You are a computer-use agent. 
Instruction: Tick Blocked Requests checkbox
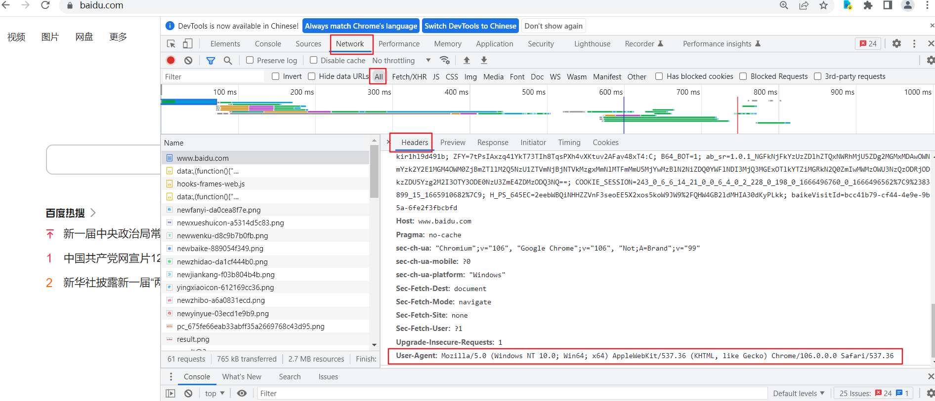pyautogui.click(x=743, y=76)
